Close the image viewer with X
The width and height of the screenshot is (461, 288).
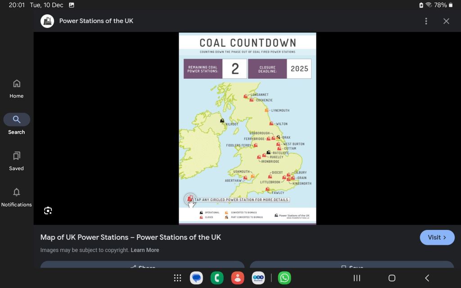[446, 21]
